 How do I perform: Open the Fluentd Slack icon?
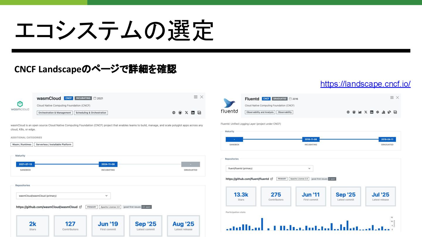[x=377, y=112]
